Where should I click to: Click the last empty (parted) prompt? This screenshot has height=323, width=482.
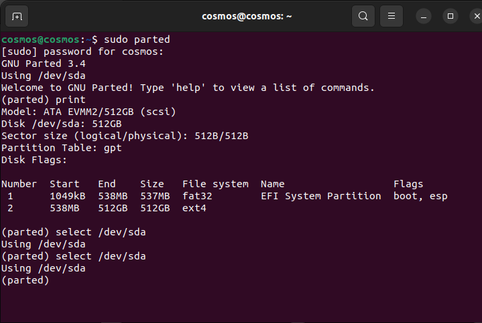(x=25, y=281)
